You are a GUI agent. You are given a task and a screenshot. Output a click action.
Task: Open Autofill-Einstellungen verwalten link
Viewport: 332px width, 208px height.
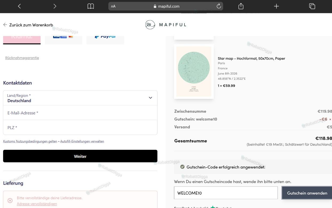tap(82, 141)
